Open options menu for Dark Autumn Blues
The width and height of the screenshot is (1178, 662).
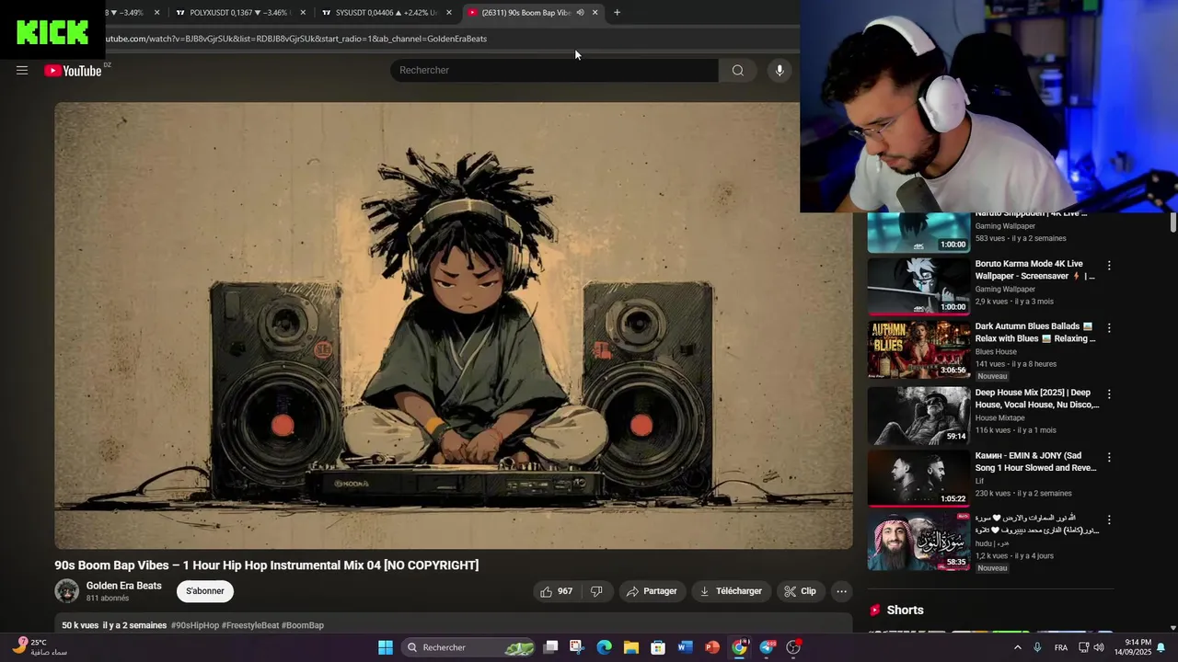1109,328
